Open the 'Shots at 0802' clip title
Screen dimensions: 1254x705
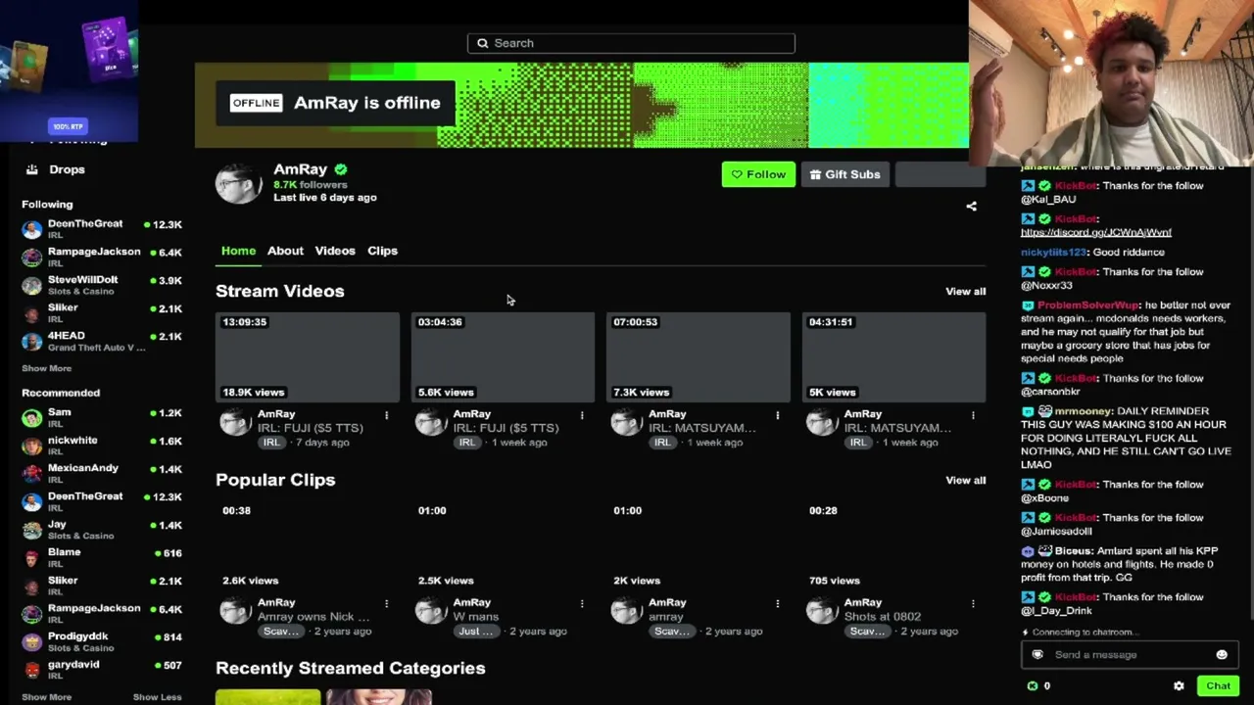click(883, 617)
